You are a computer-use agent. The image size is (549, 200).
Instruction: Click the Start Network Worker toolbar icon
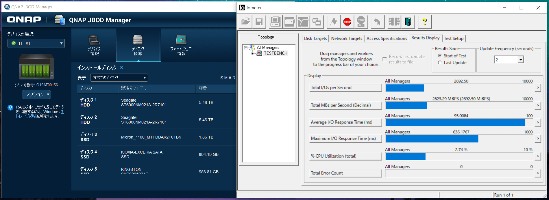(x=303, y=22)
